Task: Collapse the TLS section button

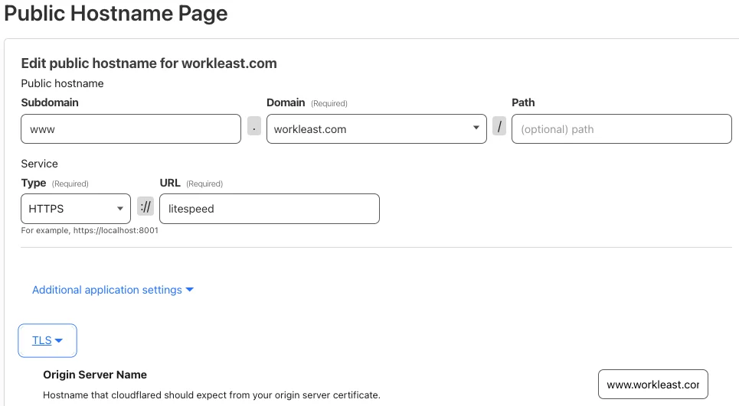Action: click(x=47, y=340)
